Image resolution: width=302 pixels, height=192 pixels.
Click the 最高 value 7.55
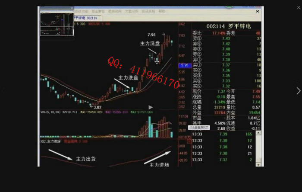click(256, 97)
